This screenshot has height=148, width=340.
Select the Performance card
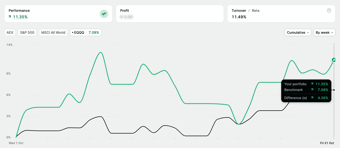(58, 14)
